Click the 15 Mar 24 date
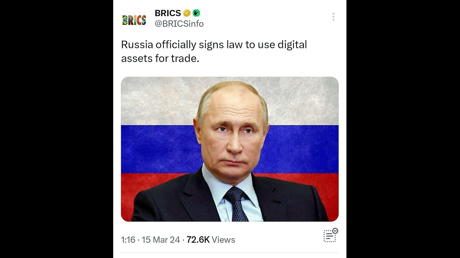 click(161, 240)
